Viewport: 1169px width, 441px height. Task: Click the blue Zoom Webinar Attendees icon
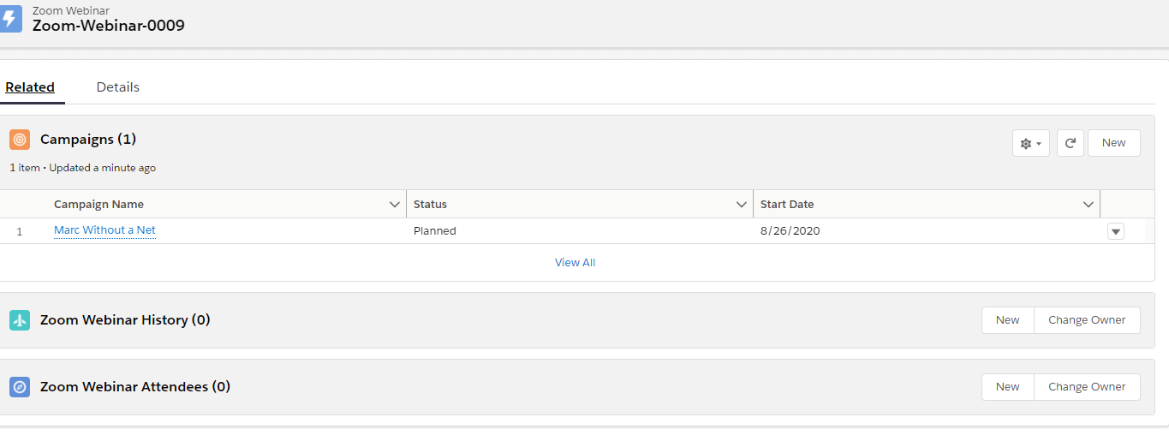click(x=20, y=387)
